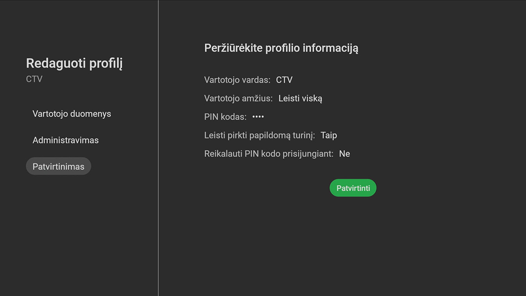This screenshot has height=296, width=526.
Task: Select the "Administravimas" section
Action: pos(66,140)
